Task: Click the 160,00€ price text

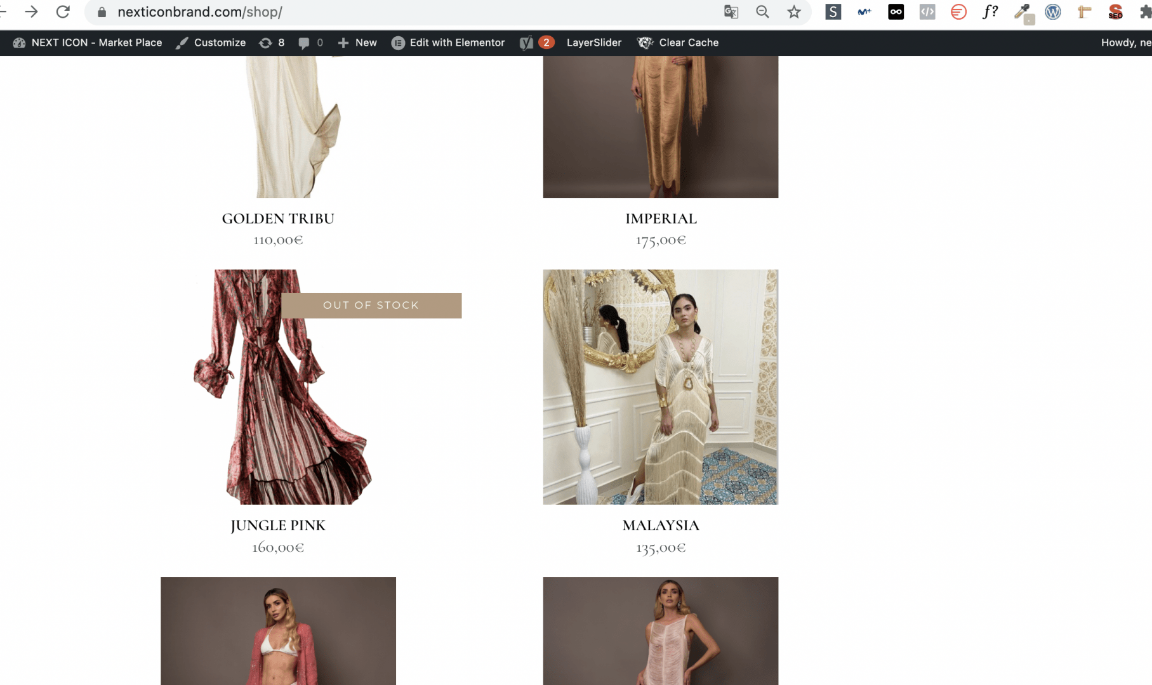Action: tap(278, 547)
